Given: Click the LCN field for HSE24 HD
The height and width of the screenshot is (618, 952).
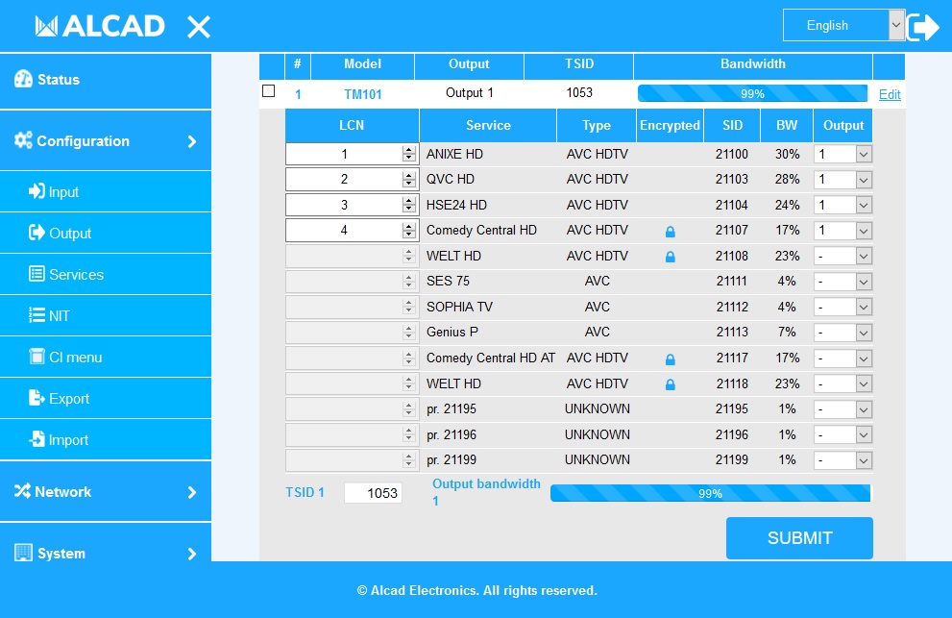Looking at the screenshot, I should point(352,205).
